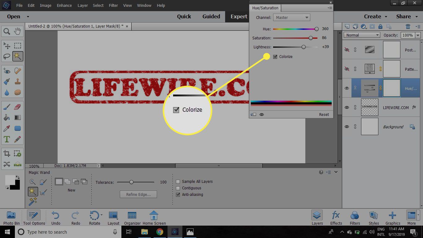The image size is (423, 238).
Task: Disable the Anti-aliasing checkbox
Action: click(x=178, y=195)
